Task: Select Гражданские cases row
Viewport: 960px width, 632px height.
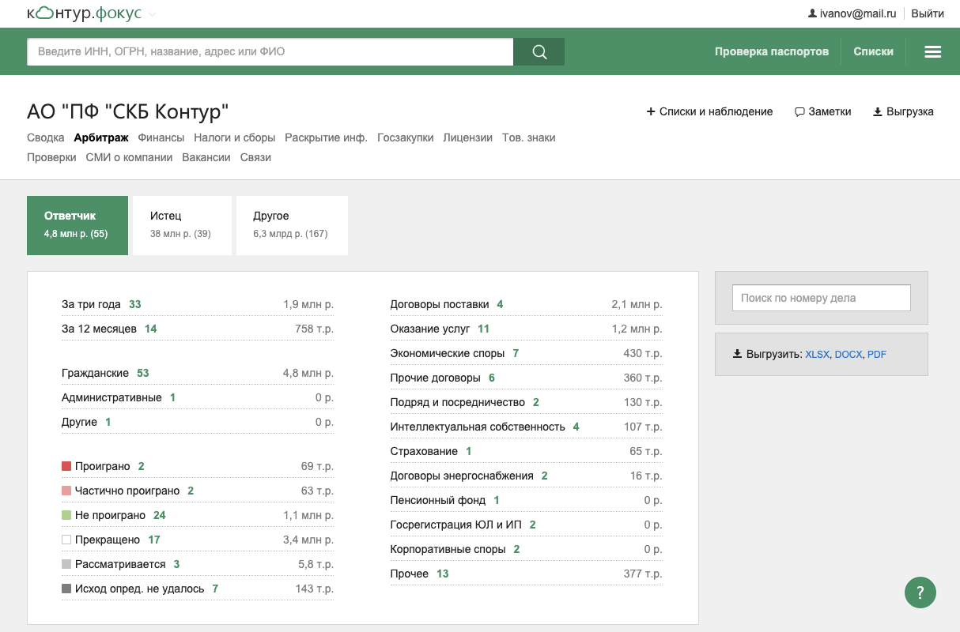Action: pyautogui.click(x=198, y=373)
